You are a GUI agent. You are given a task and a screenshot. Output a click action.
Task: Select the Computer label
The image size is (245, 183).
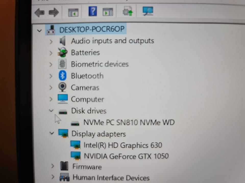point(88,99)
